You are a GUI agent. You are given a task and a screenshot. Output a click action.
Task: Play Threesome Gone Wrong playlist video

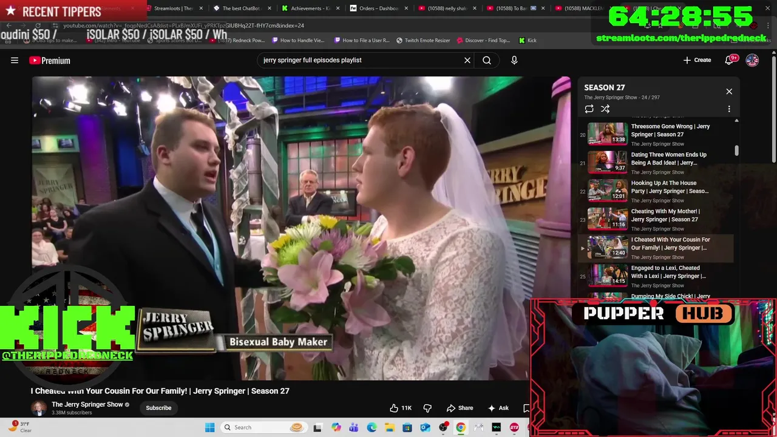pos(656,134)
